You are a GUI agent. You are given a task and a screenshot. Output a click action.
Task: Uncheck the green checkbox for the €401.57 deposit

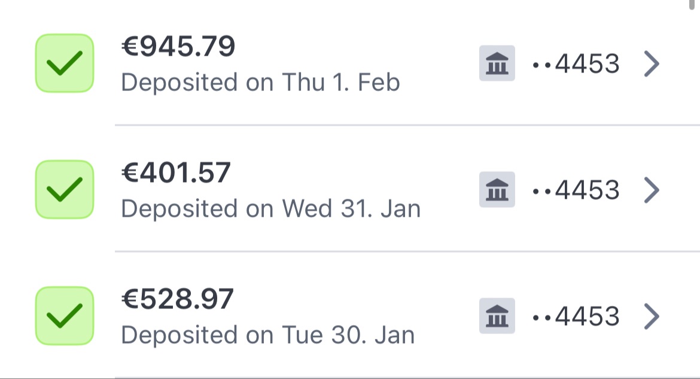(x=65, y=190)
